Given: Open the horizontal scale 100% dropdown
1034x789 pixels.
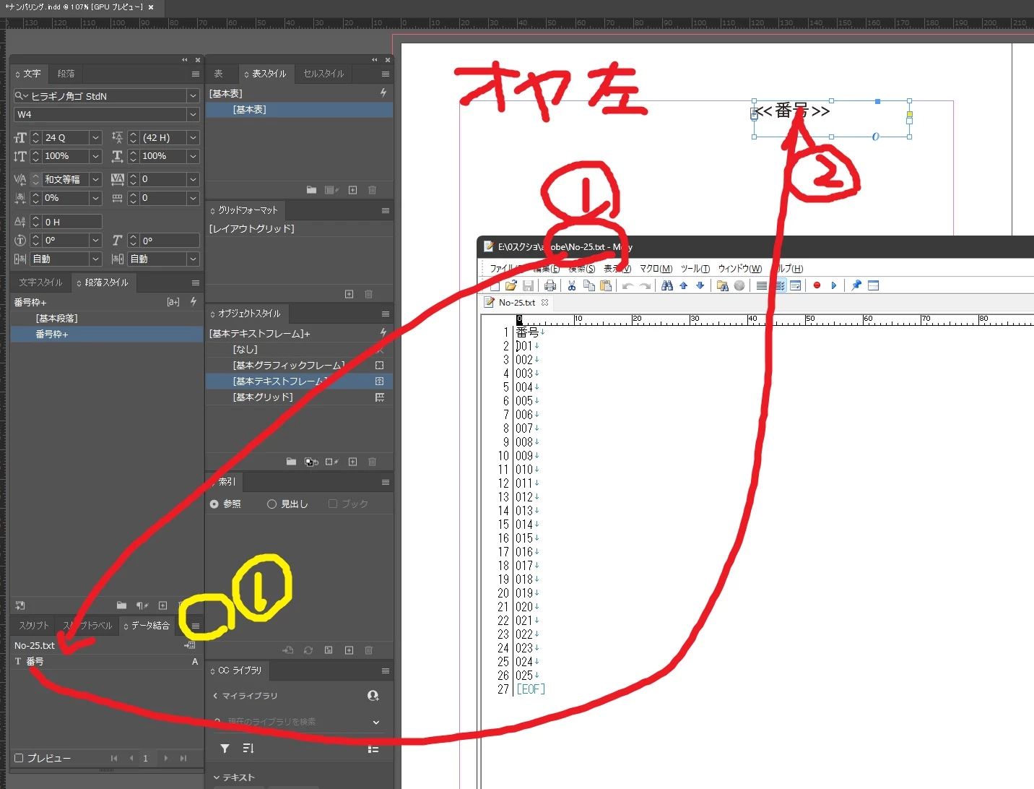Looking at the screenshot, I should (x=193, y=156).
